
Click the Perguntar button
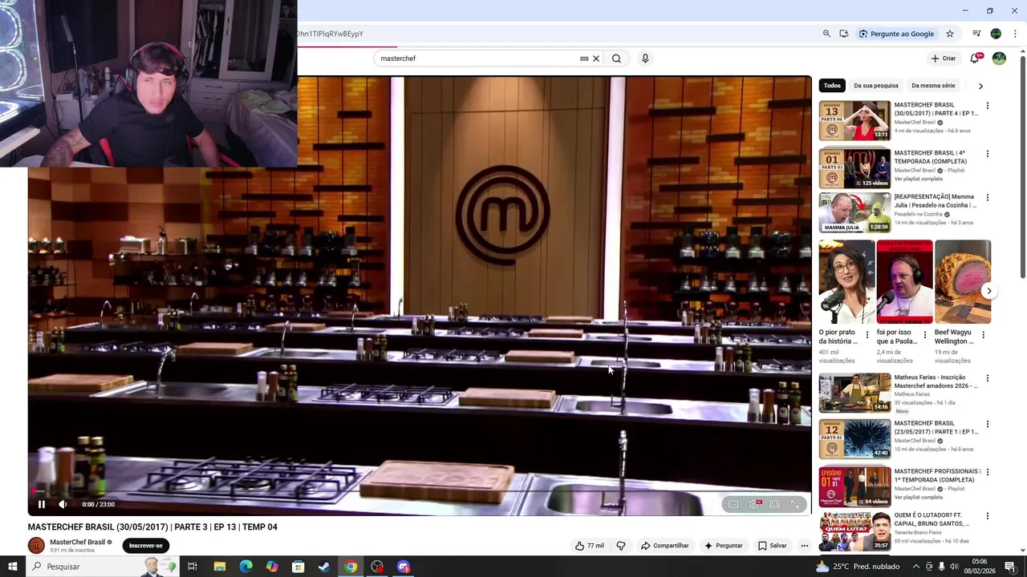click(x=724, y=546)
